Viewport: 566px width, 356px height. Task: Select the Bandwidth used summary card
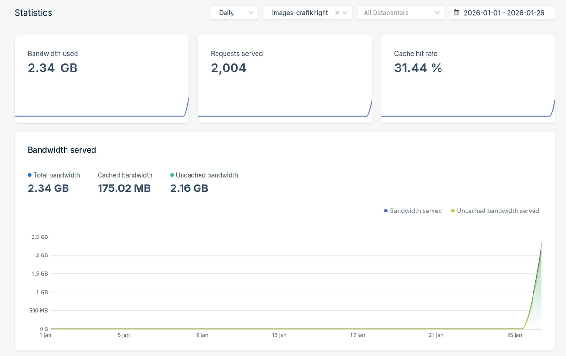click(101, 79)
